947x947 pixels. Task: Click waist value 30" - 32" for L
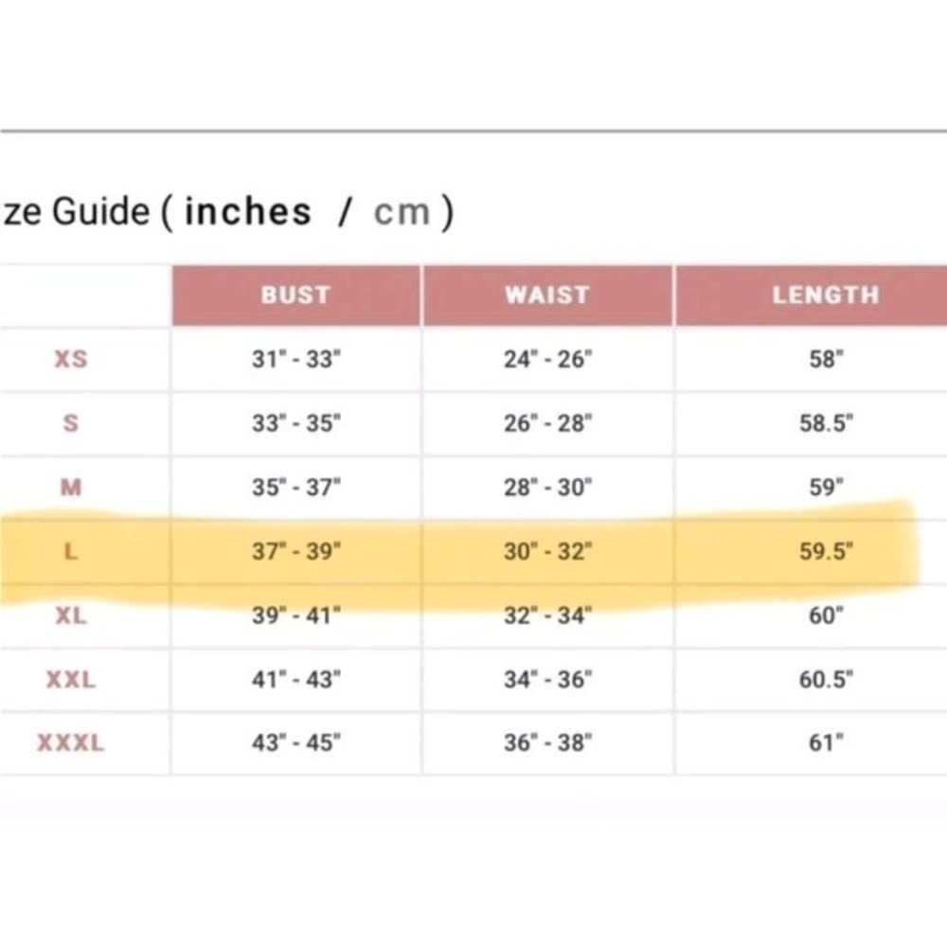click(x=547, y=551)
